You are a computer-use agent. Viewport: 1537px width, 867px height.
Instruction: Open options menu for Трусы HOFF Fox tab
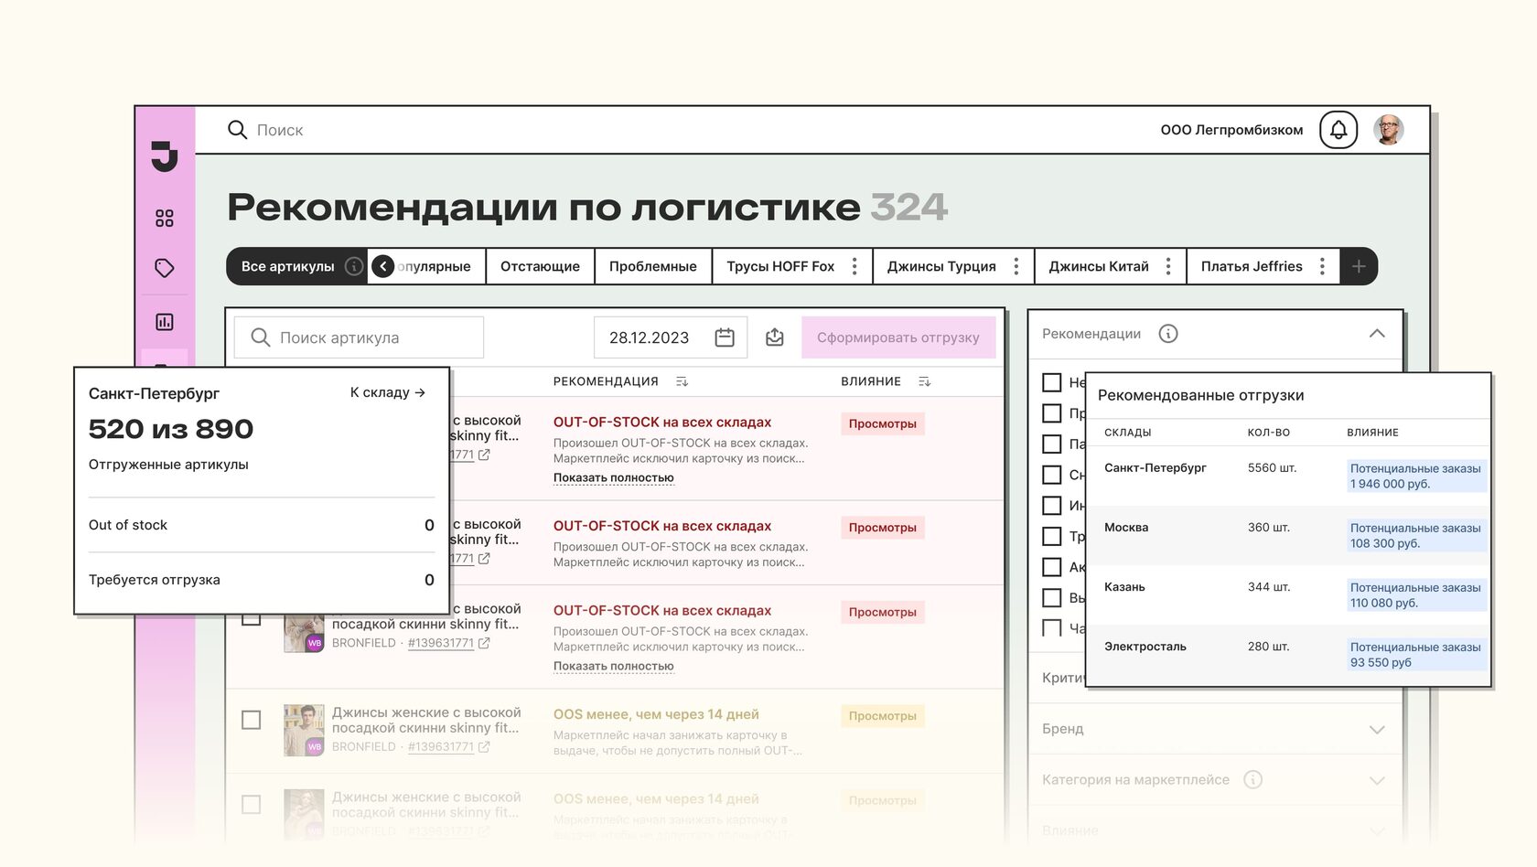point(854,266)
